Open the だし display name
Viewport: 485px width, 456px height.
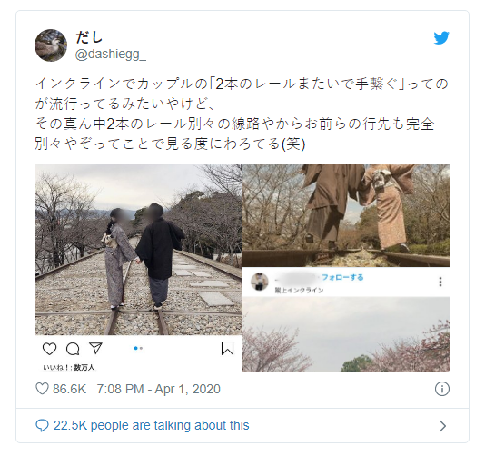[89, 37]
